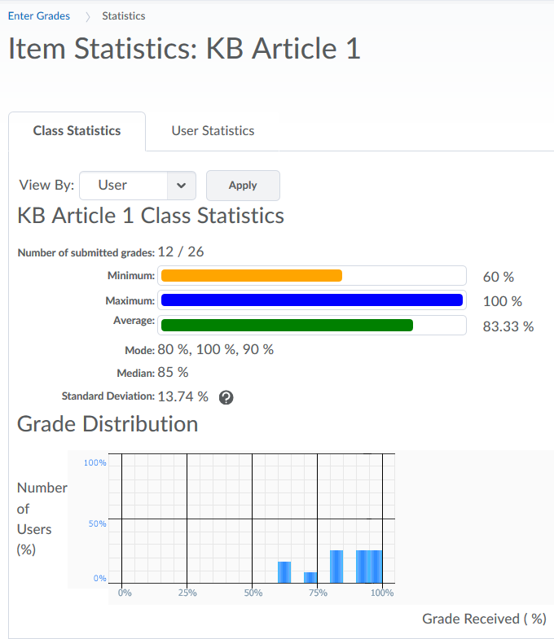Click the wide chart bar ending at 100%
The width and height of the screenshot is (554, 639).
(x=369, y=566)
